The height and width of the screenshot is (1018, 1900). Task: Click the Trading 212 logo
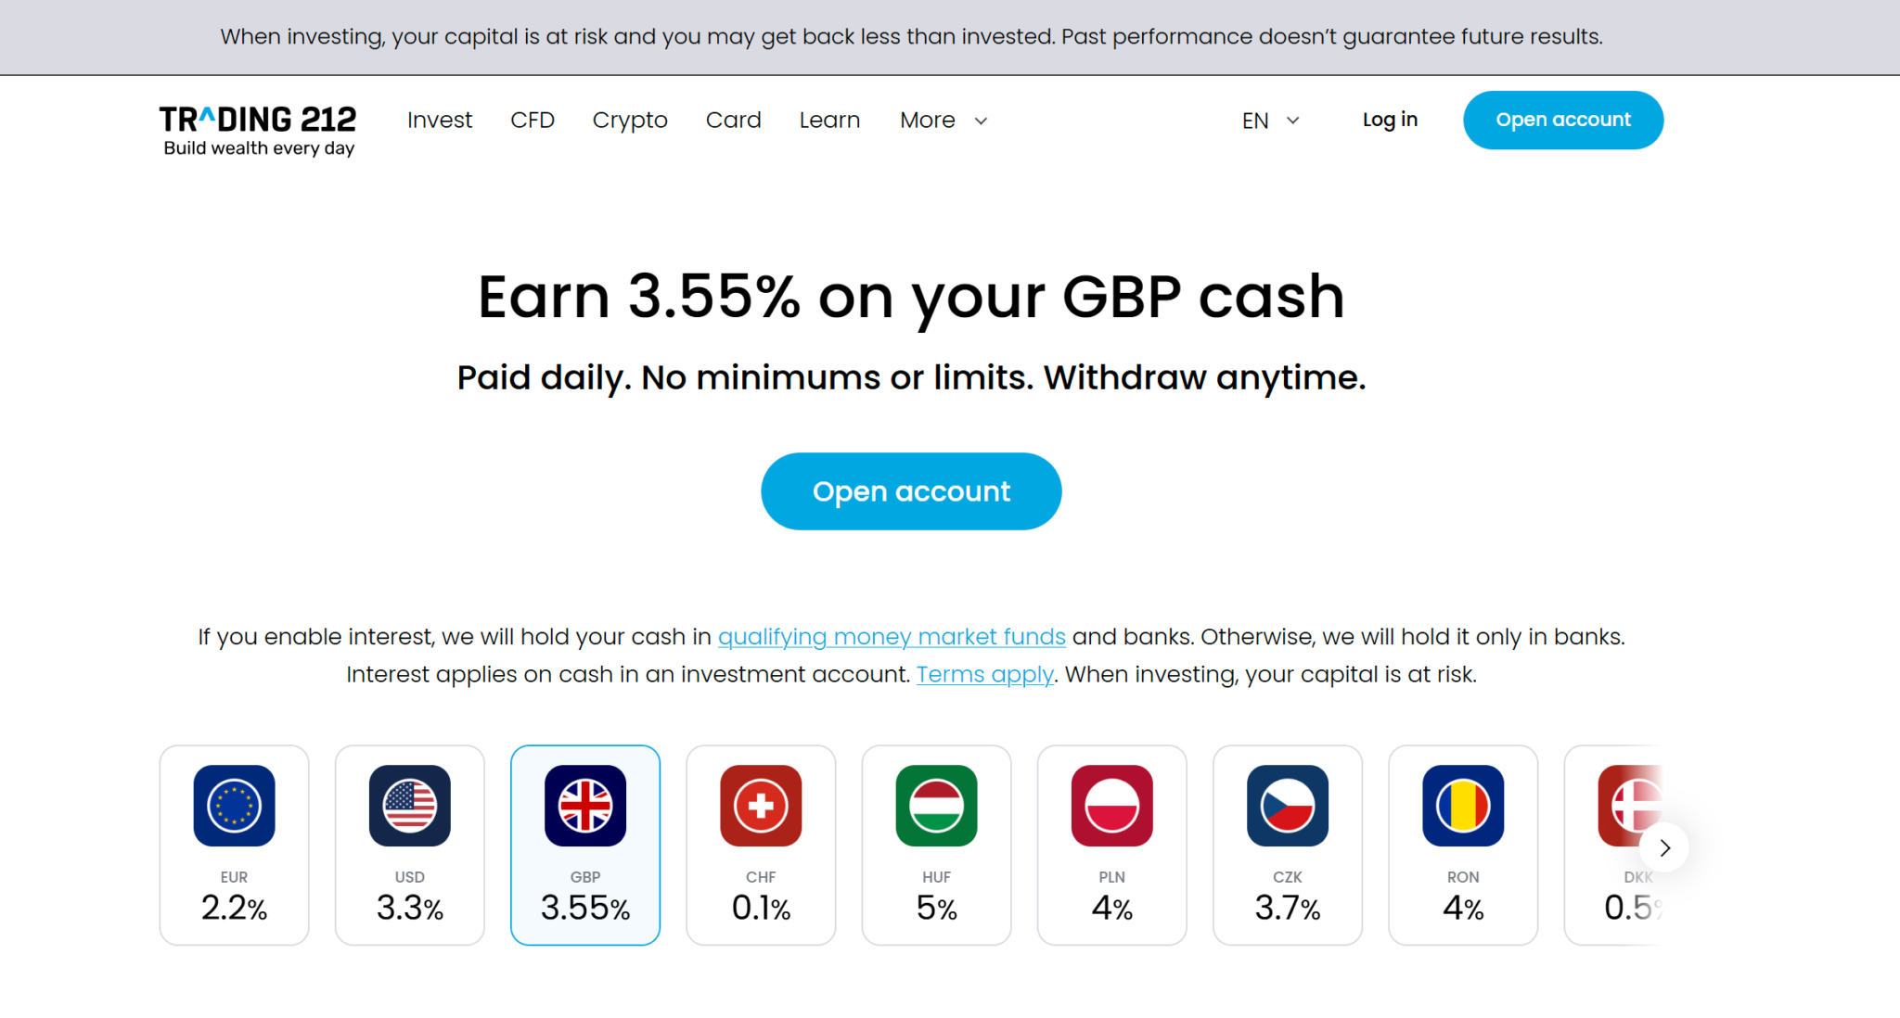[258, 130]
